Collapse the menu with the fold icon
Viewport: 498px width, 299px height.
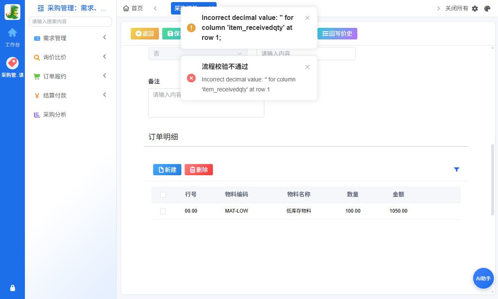pyautogui.click(x=41, y=8)
